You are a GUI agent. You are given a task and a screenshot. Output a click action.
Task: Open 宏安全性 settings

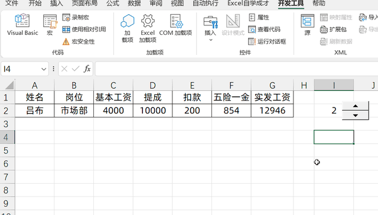(x=79, y=41)
